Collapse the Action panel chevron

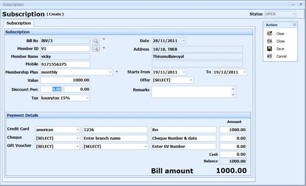pyautogui.click(x=294, y=25)
